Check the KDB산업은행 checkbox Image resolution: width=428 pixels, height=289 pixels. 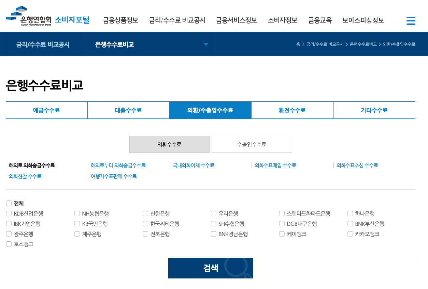9,213
